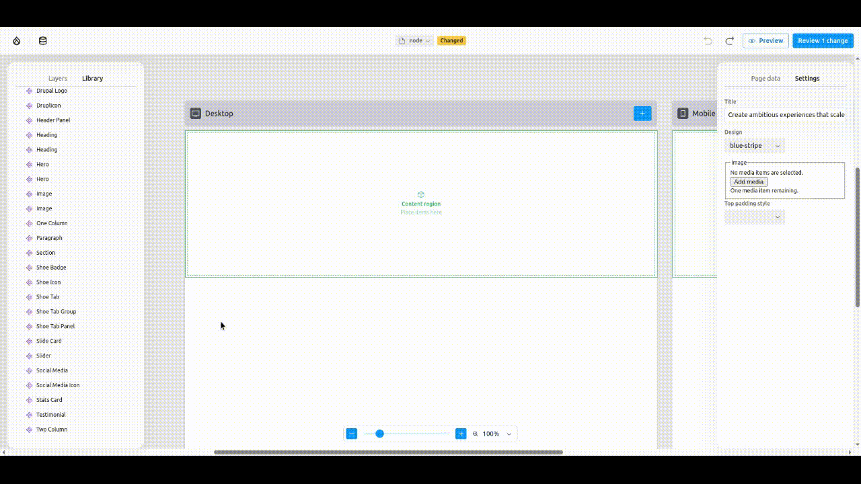This screenshot has height=484, width=861.
Task: Click the zoom level slider handle
Action: tap(380, 434)
